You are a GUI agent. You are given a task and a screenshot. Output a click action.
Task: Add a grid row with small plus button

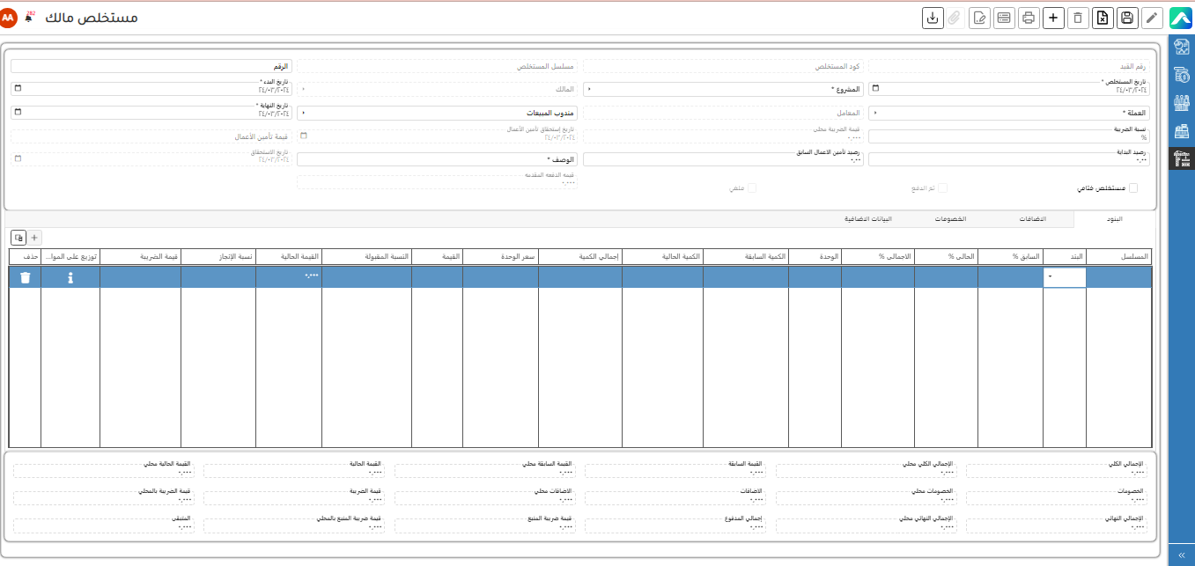(x=35, y=238)
